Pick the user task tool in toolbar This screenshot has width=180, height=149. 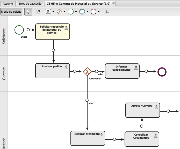pos(48,12)
